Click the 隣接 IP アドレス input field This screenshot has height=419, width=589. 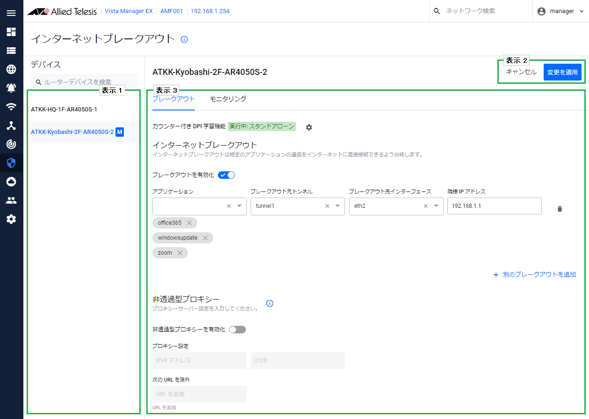click(494, 206)
